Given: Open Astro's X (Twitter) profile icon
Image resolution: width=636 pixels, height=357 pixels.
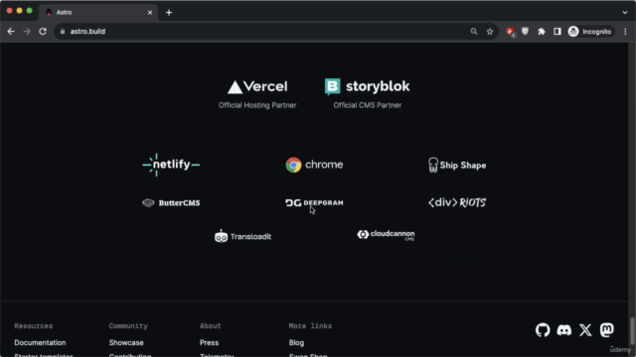Looking at the screenshot, I should 585,330.
